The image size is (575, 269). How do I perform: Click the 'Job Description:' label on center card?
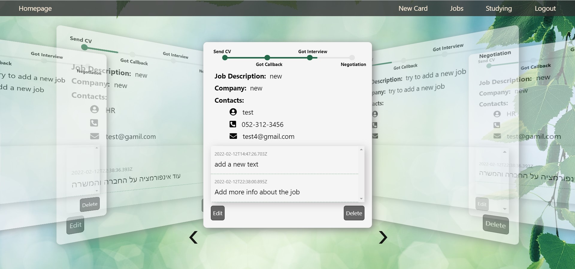coord(240,76)
